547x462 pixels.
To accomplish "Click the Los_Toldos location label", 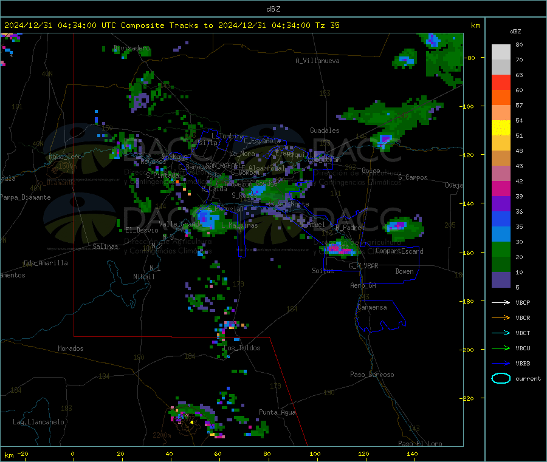I will pyautogui.click(x=242, y=348).
